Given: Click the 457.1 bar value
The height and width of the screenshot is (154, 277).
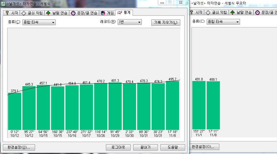Looking at the screenshot, I should coord(43,83).
